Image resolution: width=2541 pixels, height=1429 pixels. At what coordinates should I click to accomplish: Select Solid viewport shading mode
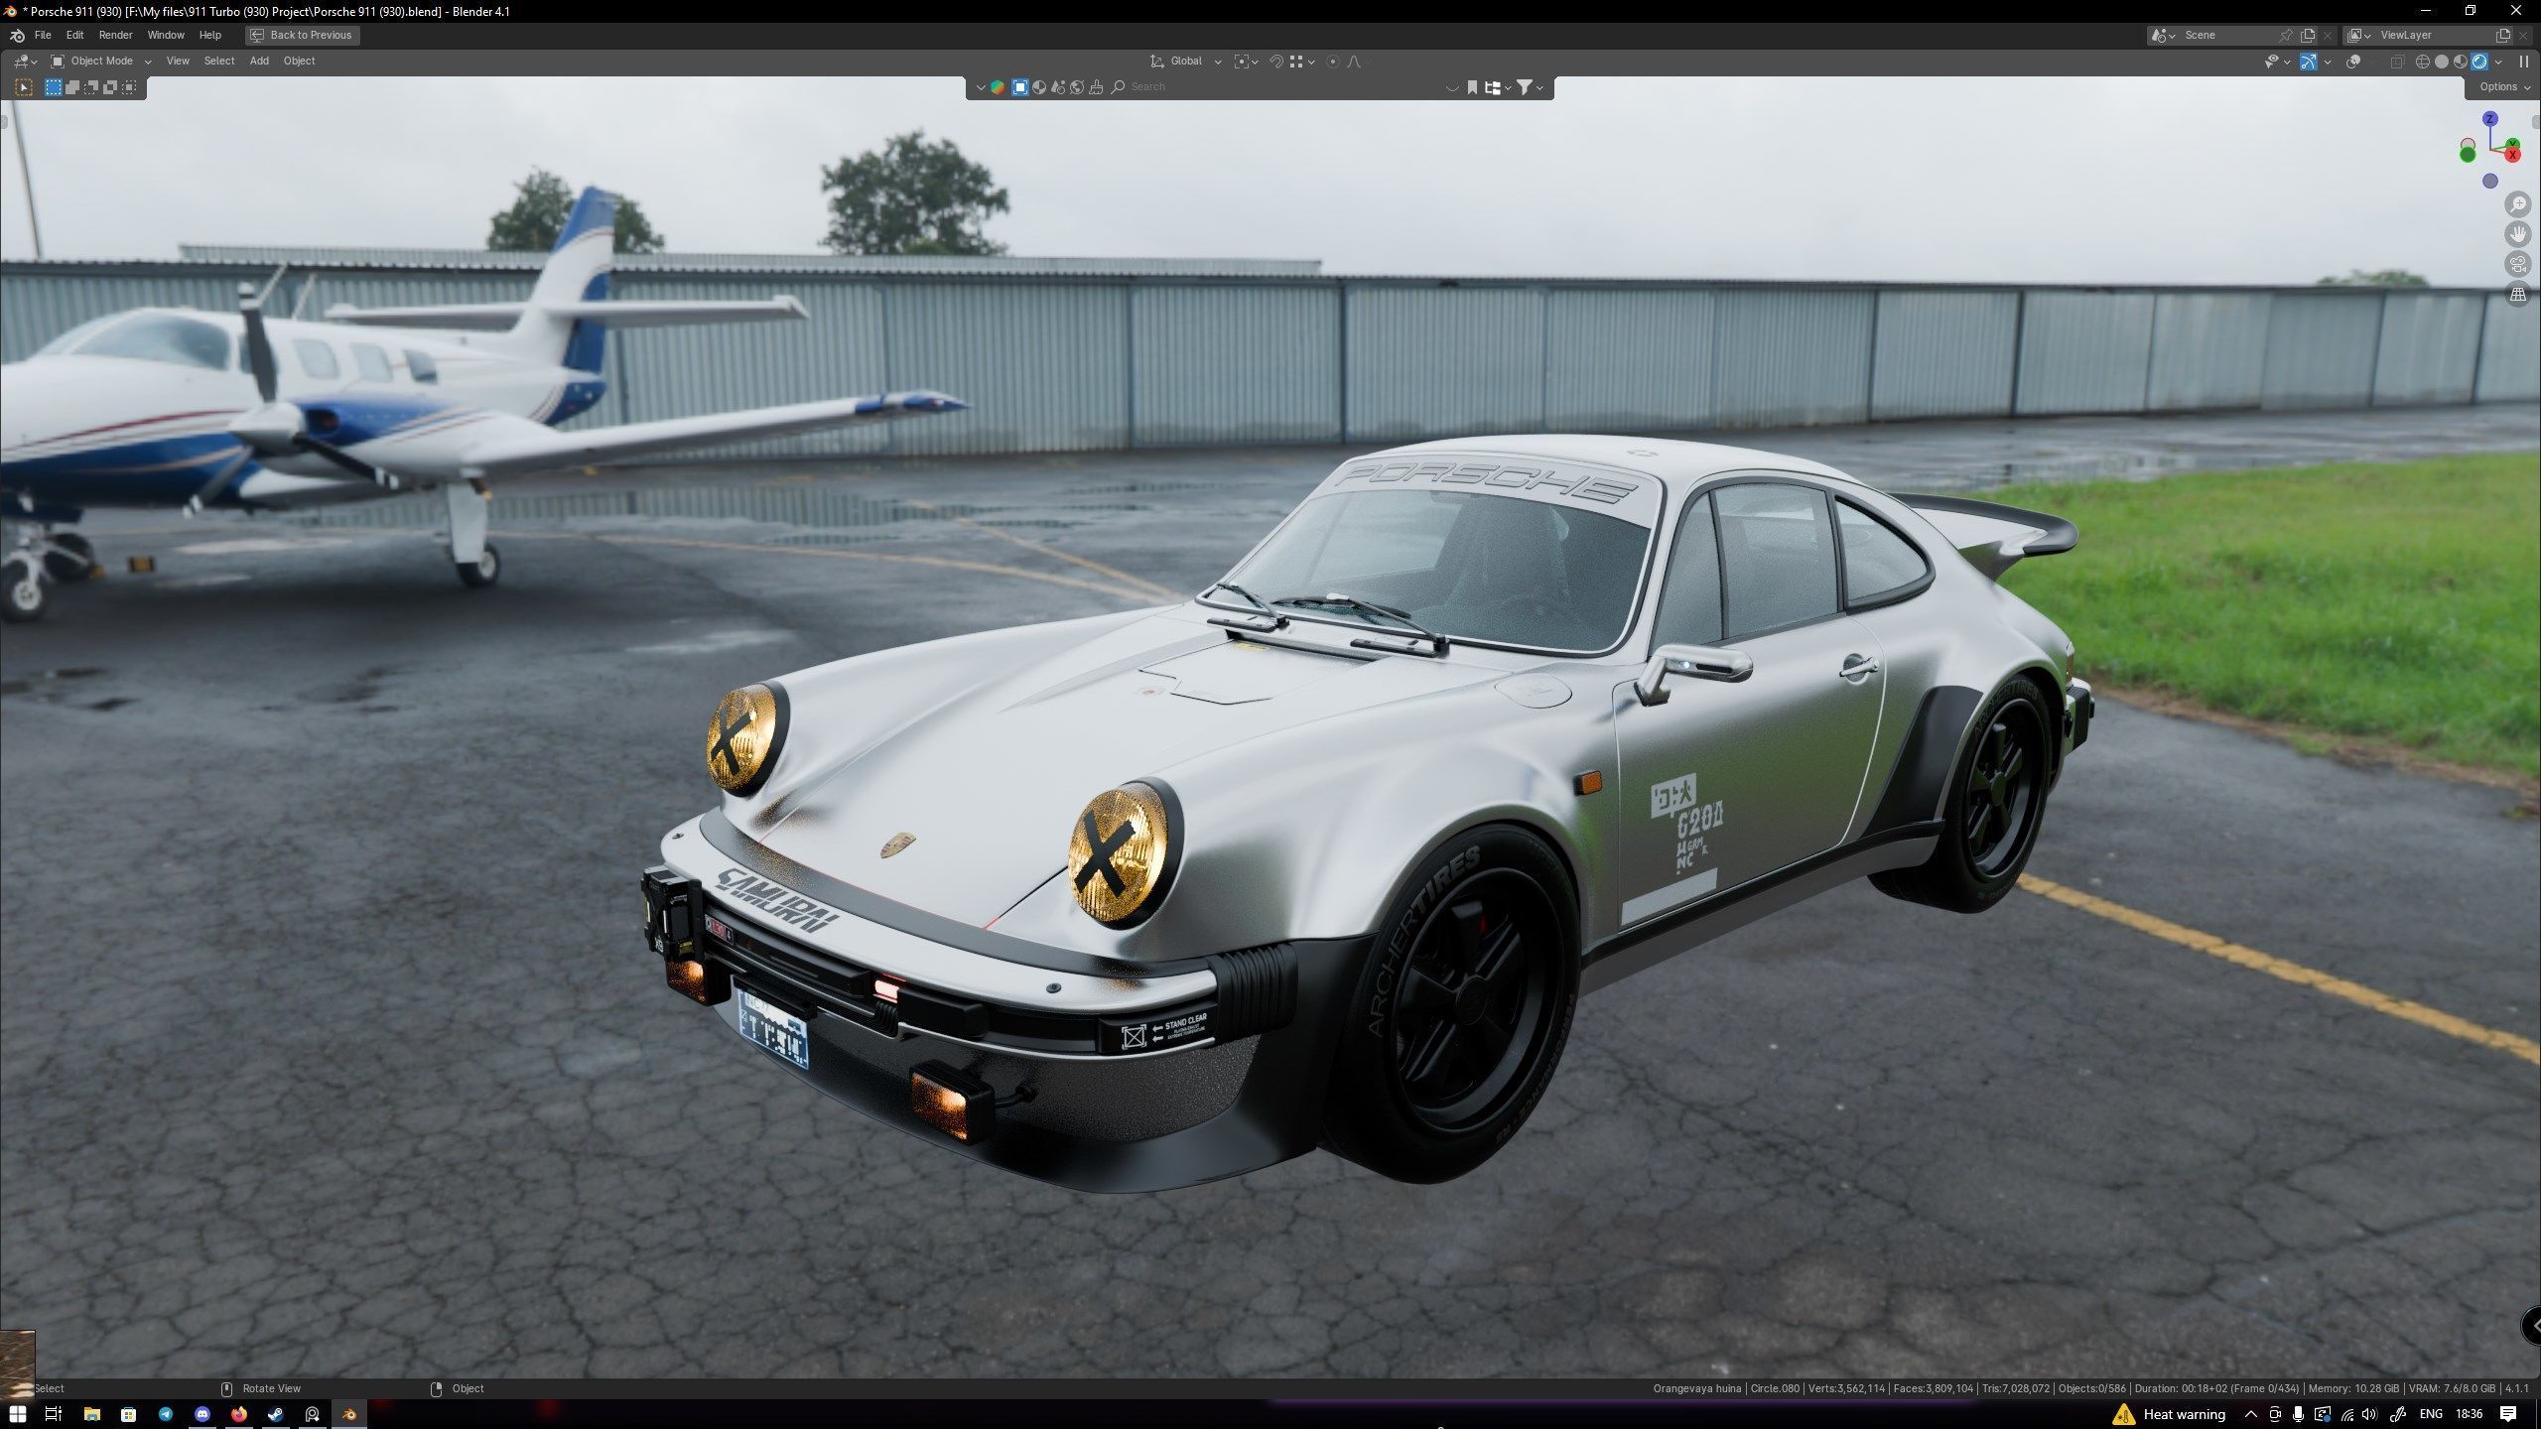tap(2441, 62)
